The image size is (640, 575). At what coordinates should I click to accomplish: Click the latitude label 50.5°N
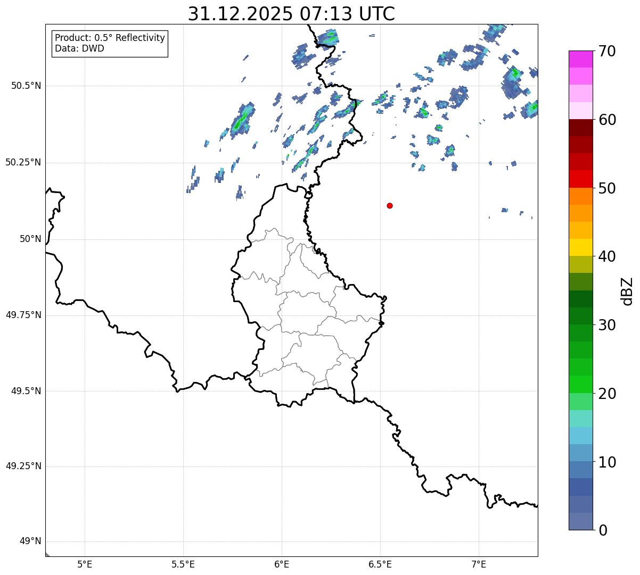pyautogui.click(x=26, y=86)
